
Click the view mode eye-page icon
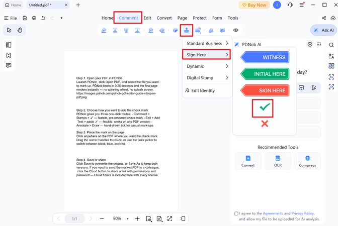point(149,218)
